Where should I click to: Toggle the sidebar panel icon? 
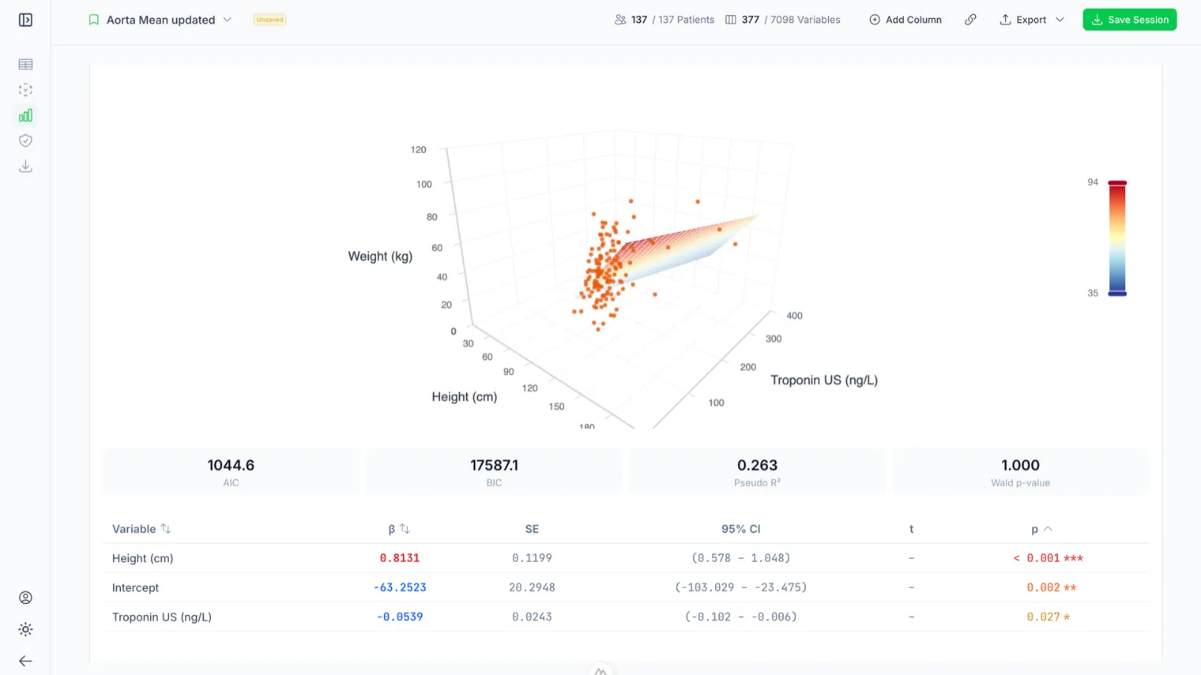(25, 20)
